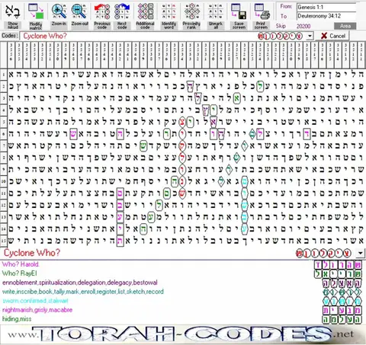Select the 'write, inscribe, book' code entry
The height and width of the screenshot is (345, 366).
point(83,292)
